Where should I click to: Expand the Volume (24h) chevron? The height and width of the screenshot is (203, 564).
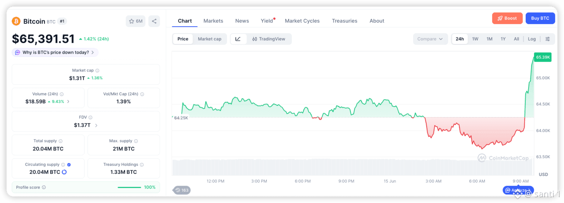(68, 101)
